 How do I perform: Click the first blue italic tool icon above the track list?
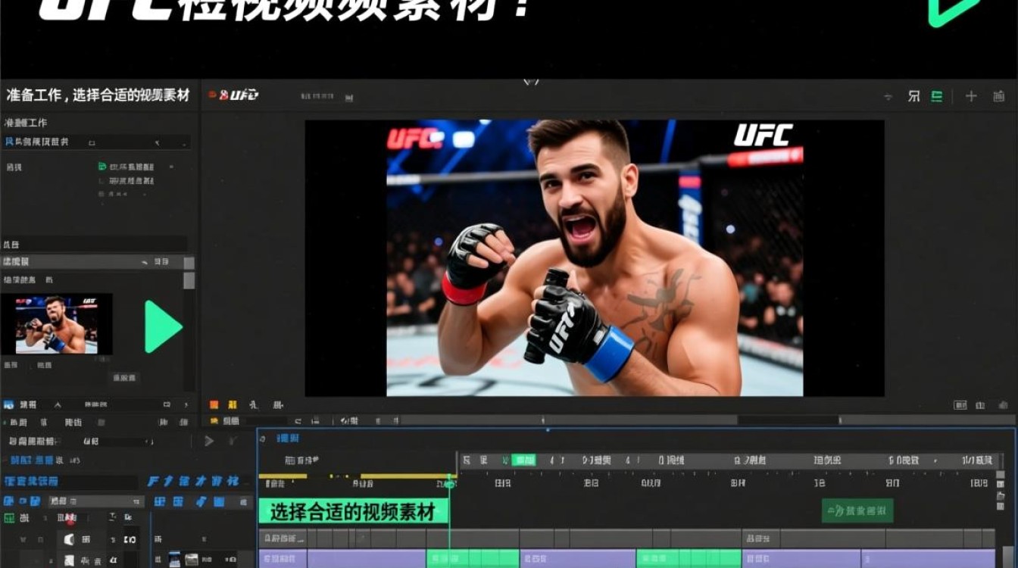154,481
